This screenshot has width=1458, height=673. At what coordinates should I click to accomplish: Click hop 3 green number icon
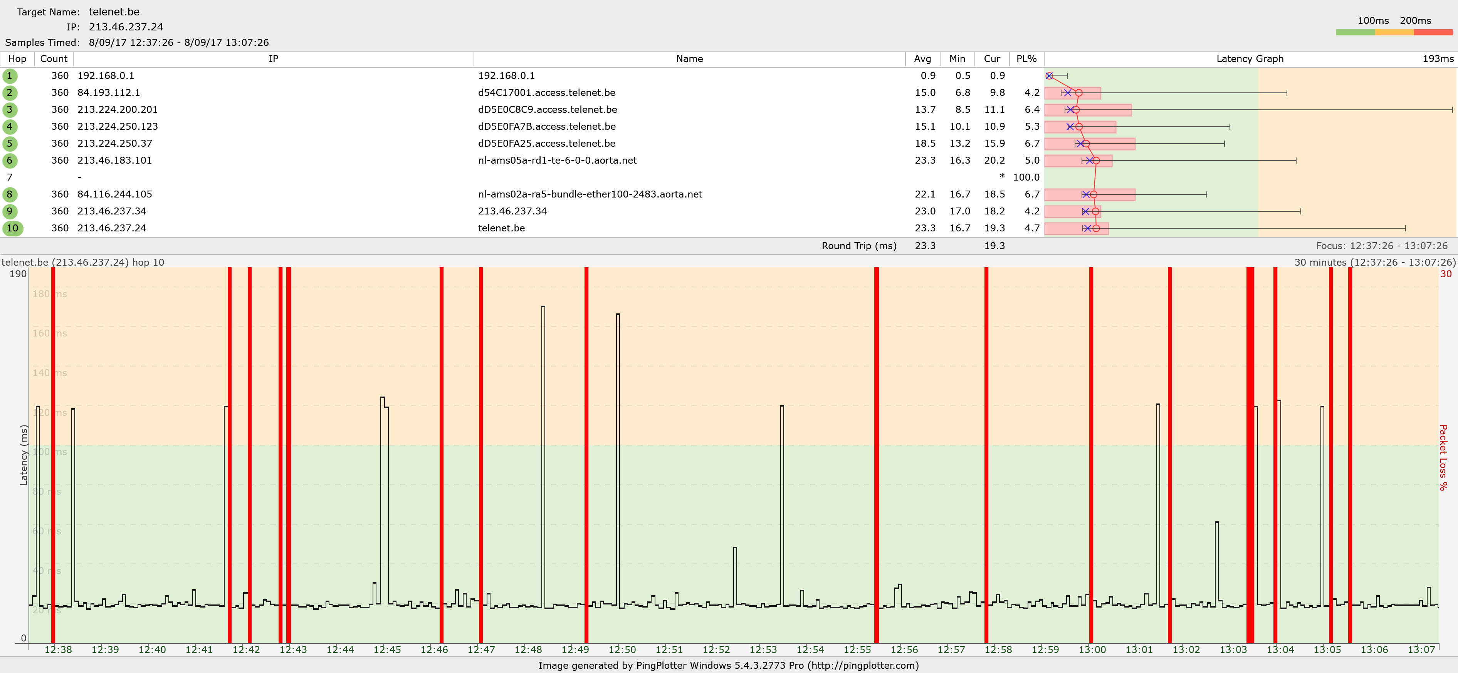pyautogui.click(x=10, y=110)
